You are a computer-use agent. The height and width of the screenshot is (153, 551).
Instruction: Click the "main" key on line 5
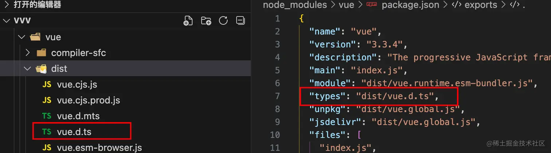point(325,70)
